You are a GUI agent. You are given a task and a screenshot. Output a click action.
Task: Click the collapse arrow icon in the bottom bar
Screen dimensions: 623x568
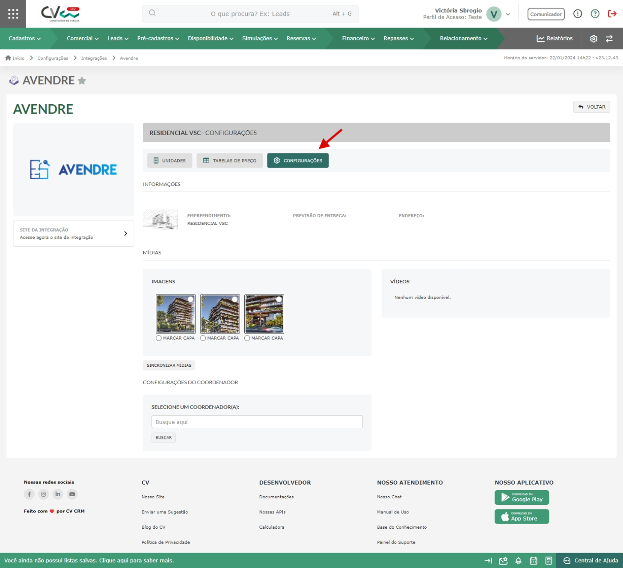pyautogui.click(x=488, y=561)
